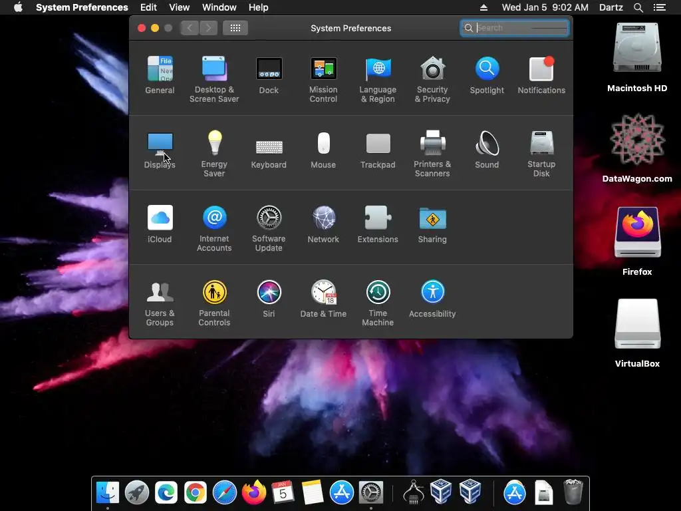
Task: Launch Google Chrome from the Dock
Action: [x=196, y=493]
